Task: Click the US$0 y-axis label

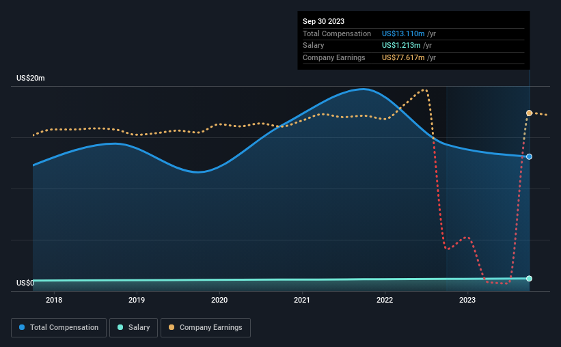Action: (25, 283)
